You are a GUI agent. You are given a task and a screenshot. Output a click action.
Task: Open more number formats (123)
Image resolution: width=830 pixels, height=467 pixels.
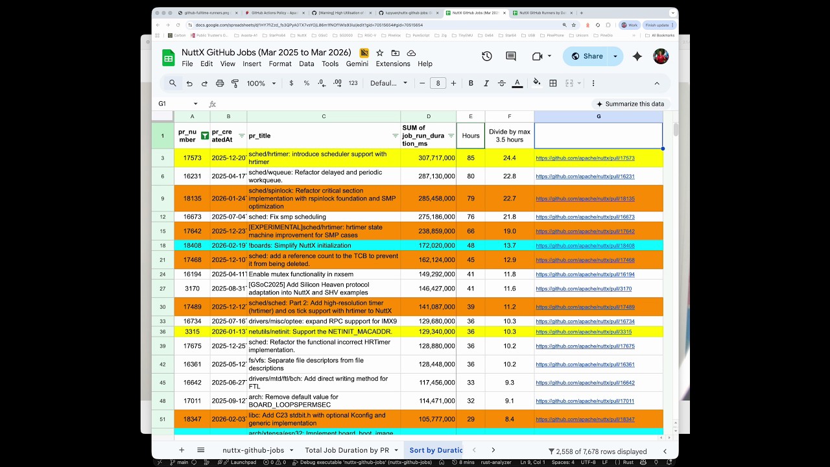click(353, 83)
